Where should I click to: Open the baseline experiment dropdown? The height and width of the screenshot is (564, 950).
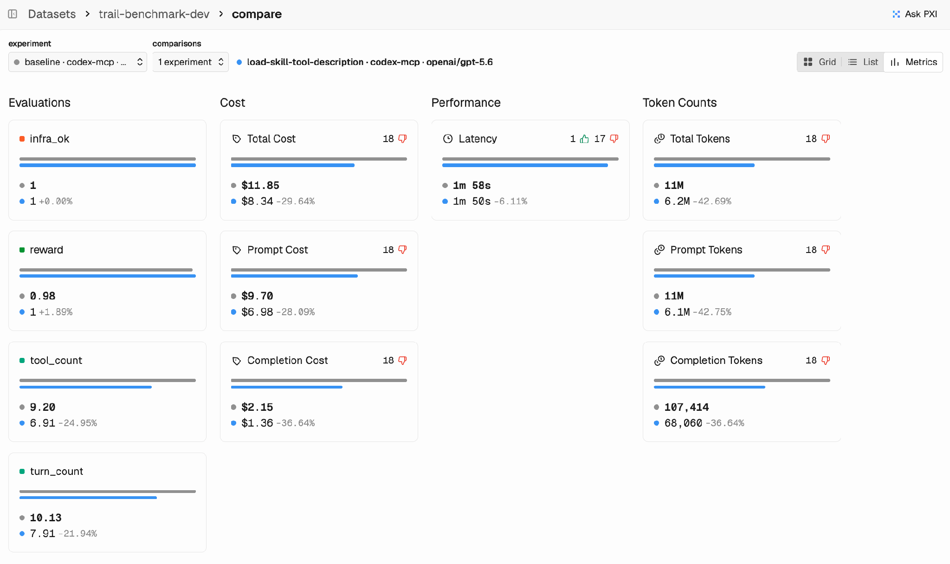click(x=78, y=62)
